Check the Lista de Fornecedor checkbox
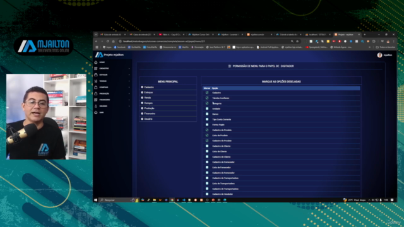Screen dimensions: 404x227 tap(207, 167)
